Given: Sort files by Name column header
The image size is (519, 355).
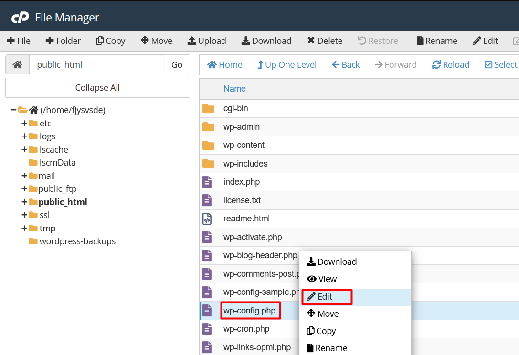Looking at the screenshot, I should tap(234, 89).
